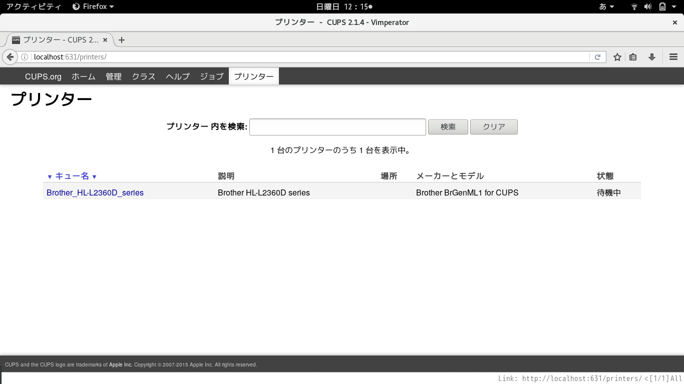Close the CUPS printer tab
Image resolution: width=684 pixels, height=384 pixels.
pyautogui.click(x=105, y=40)
